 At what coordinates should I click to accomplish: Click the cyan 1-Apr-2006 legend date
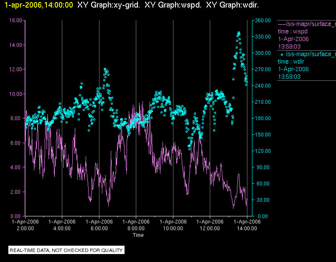click(x=293, y=69)
